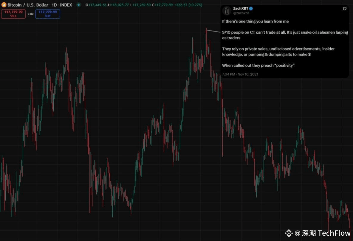Click the tweet line "If there's one thing you learn from me"
The width and height of the screenshot is (353, 241).
click(x=255, y=21)
